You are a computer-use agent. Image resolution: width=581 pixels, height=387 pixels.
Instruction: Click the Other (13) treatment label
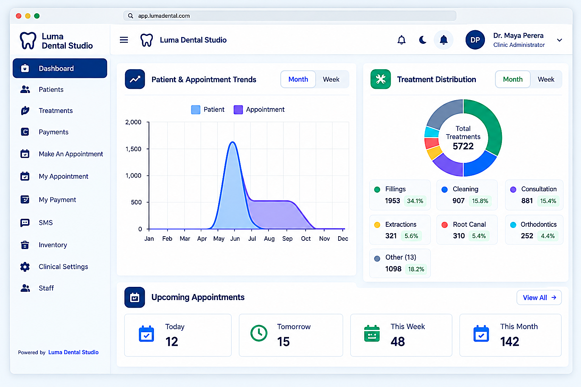[401, 257]
